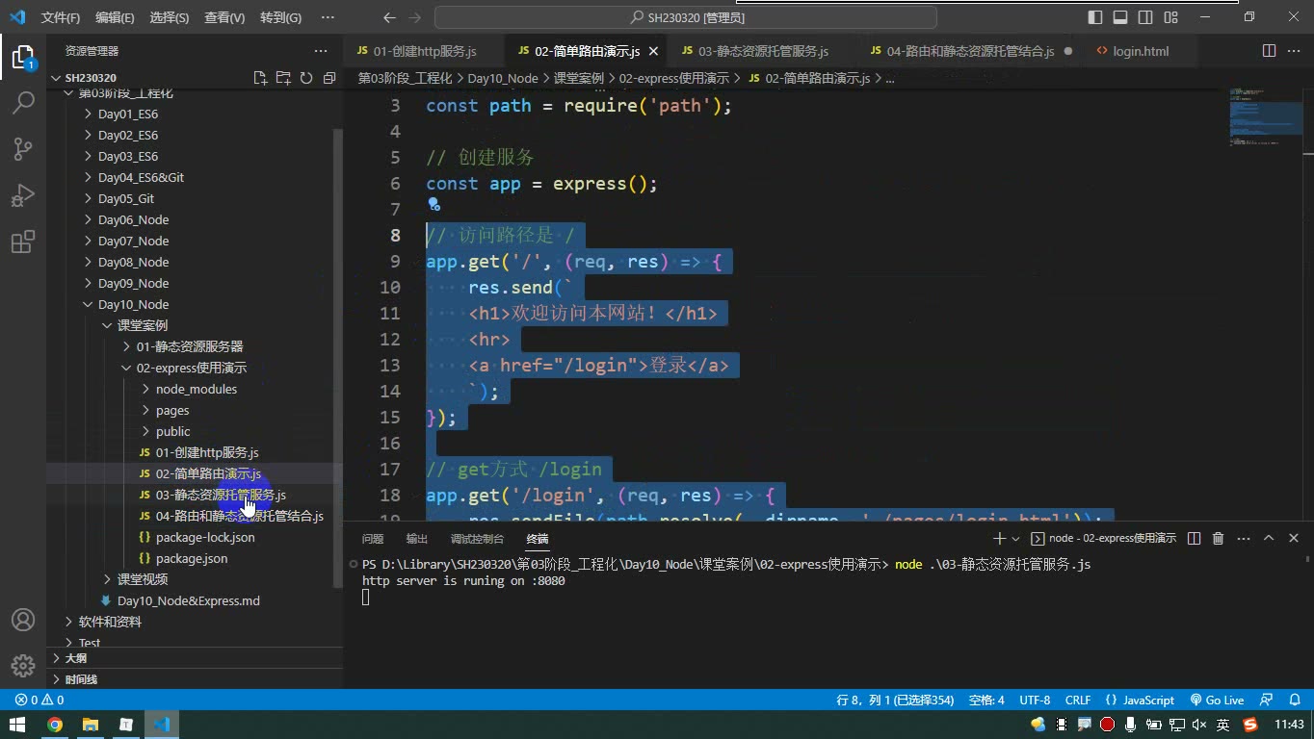Click the editor minimap
The height and width of the screenshot is (739, 1314).
(x=1264, y=115)
